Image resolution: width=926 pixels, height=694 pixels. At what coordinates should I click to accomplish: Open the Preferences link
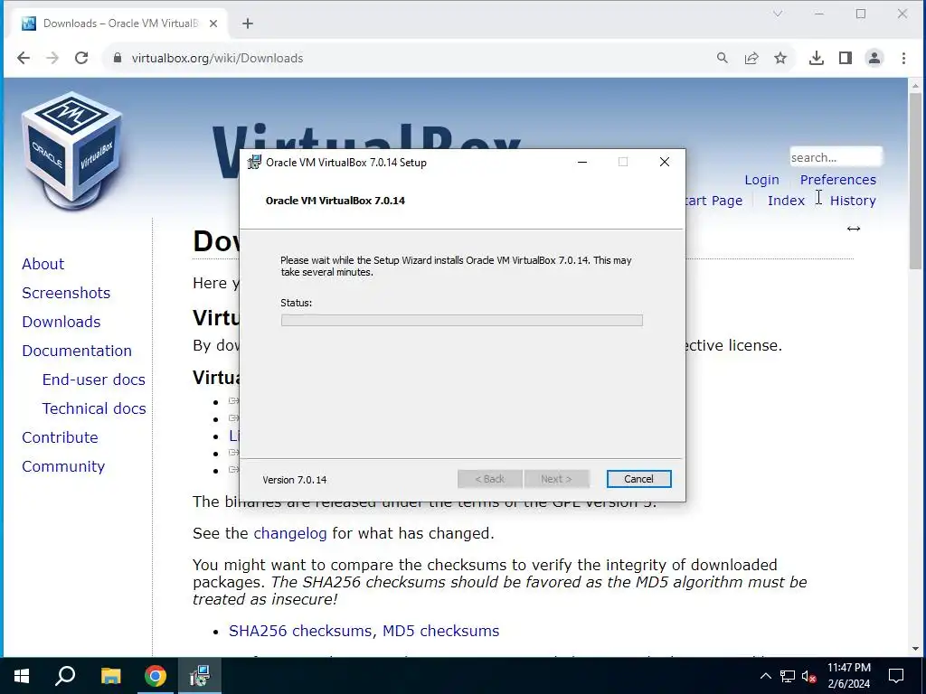pyautogui.click(x=838, y=180)
